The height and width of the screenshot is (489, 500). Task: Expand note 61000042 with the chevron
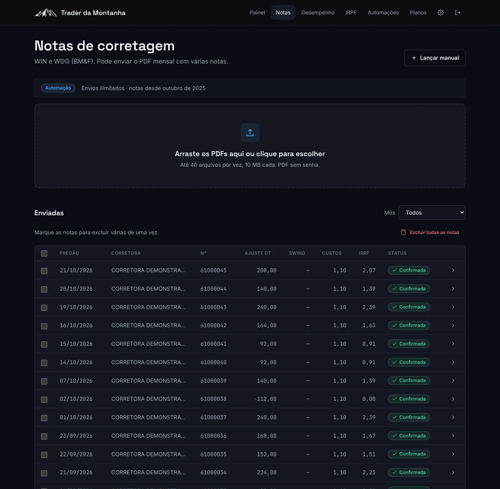click(x=453, y=325)
